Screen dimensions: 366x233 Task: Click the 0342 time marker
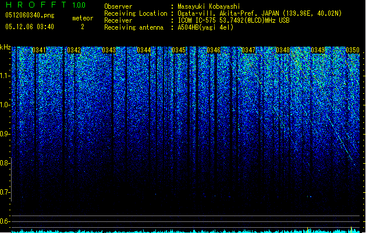(74, 50)
